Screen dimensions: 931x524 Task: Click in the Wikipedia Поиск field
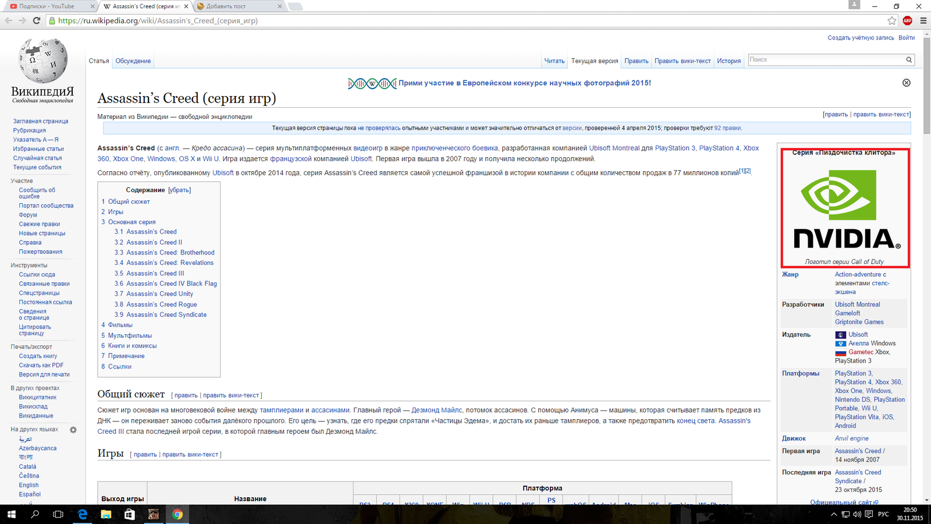point(826,59)
